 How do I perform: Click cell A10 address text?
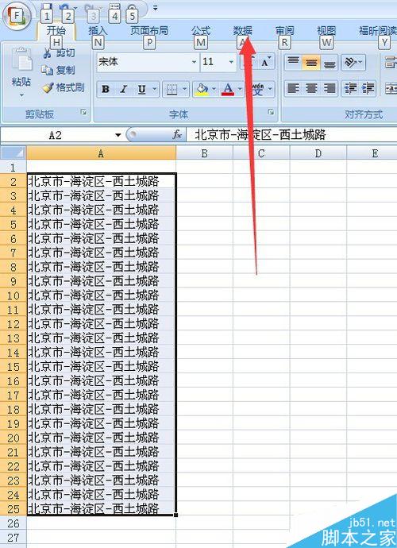(94, 295)
